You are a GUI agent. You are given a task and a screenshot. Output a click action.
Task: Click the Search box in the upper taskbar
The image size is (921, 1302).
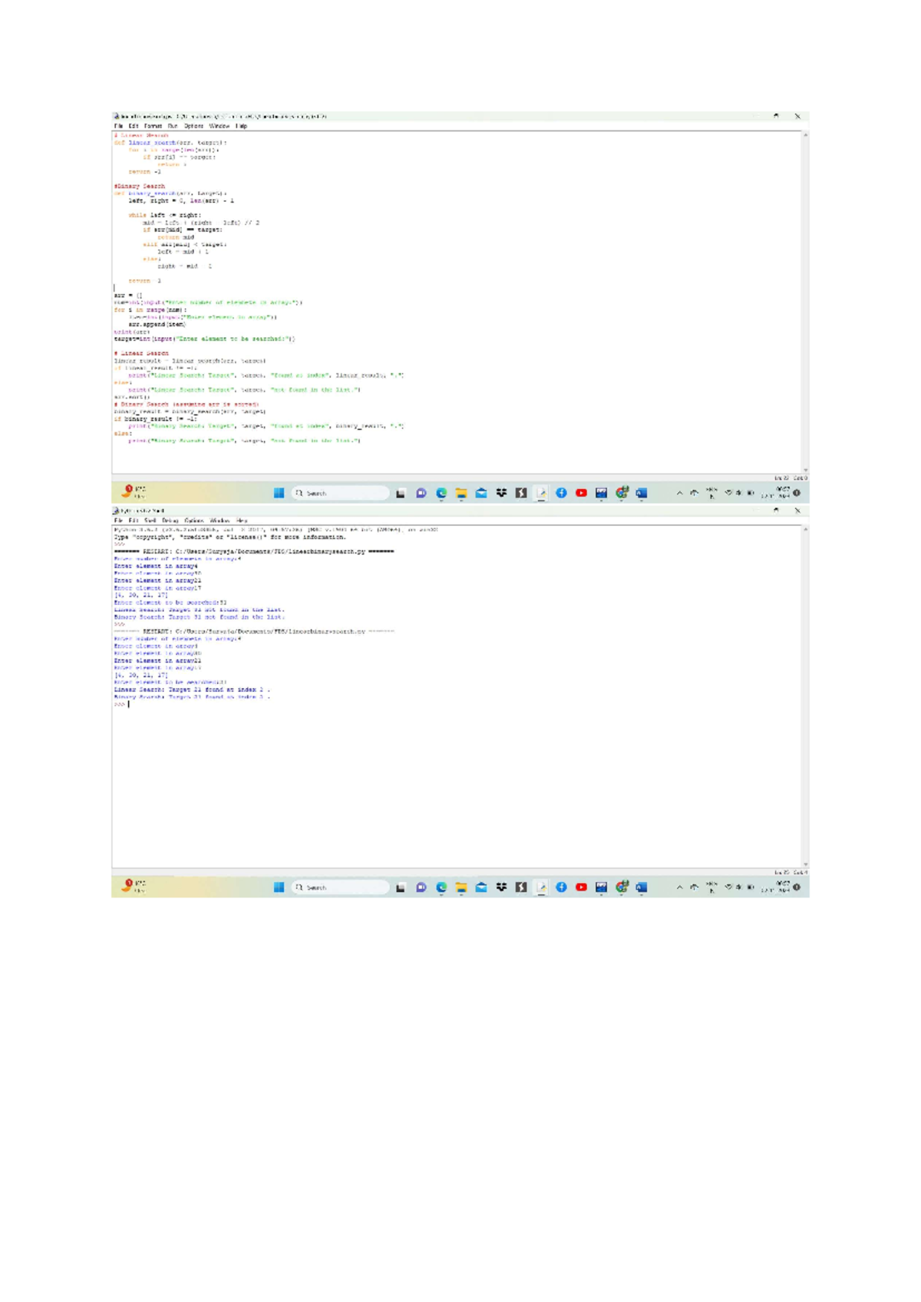[340, 493]
